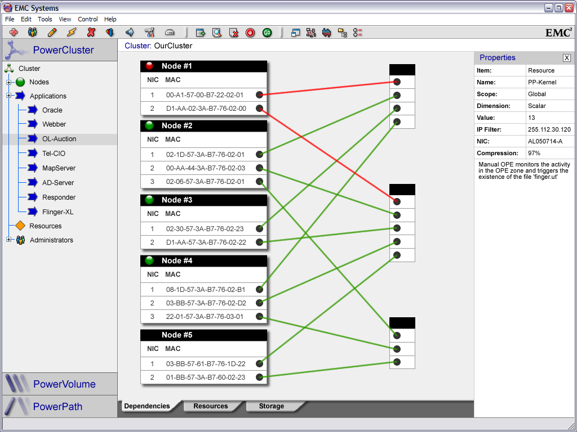Select Flinger-XL application tree item
Screen dimensions: 577x432
tap(58, 212)
